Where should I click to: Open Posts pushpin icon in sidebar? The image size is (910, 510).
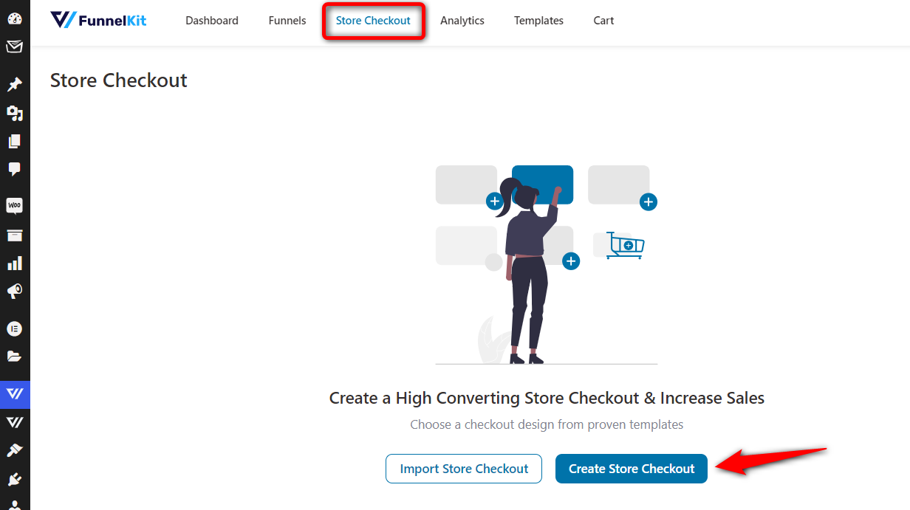click(x=15, y=85)
